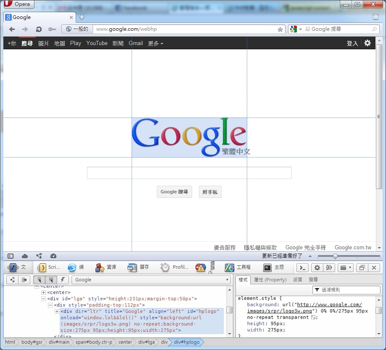Click the remote debug icon
Screen dimensions: 386x350
[329, 267]
